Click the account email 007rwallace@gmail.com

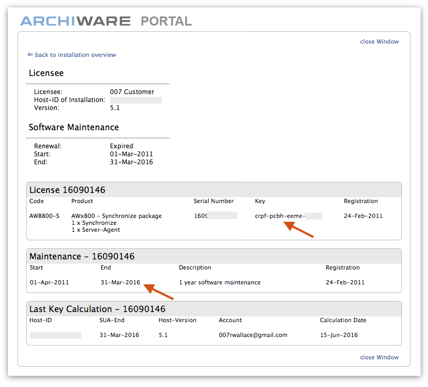253,335
